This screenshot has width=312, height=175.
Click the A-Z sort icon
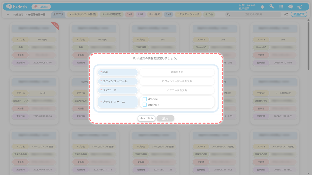(x=286, y=14)
